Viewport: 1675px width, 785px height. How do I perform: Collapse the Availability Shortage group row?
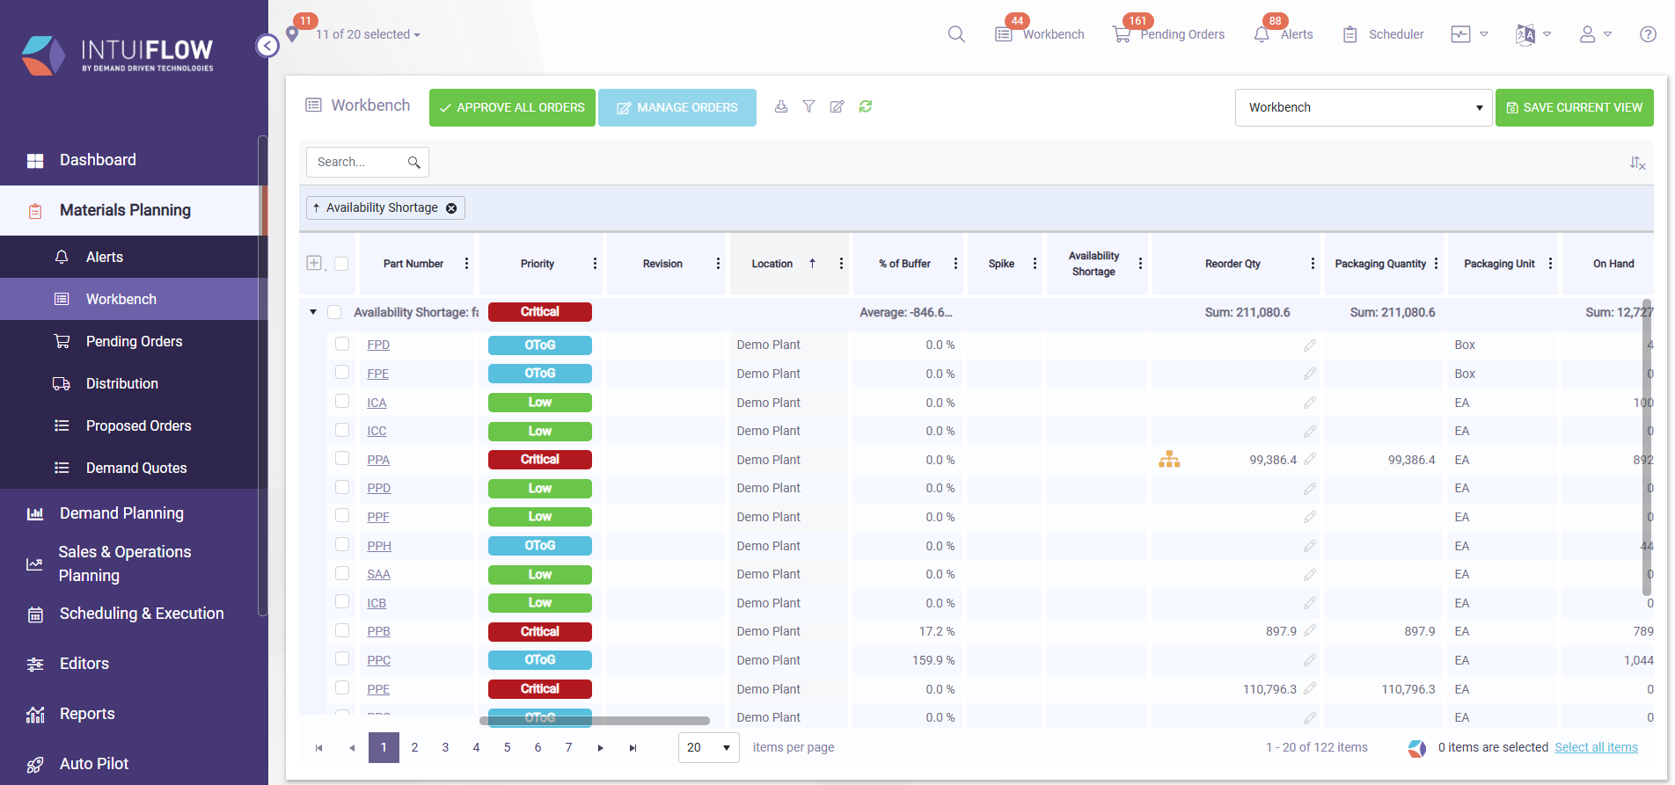coord(313,312)
